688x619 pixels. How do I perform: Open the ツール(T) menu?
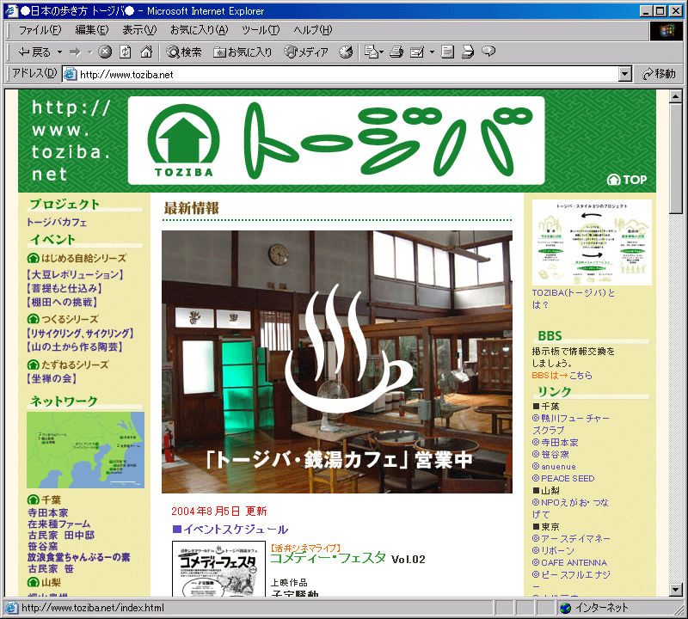[x=261, y=30]
